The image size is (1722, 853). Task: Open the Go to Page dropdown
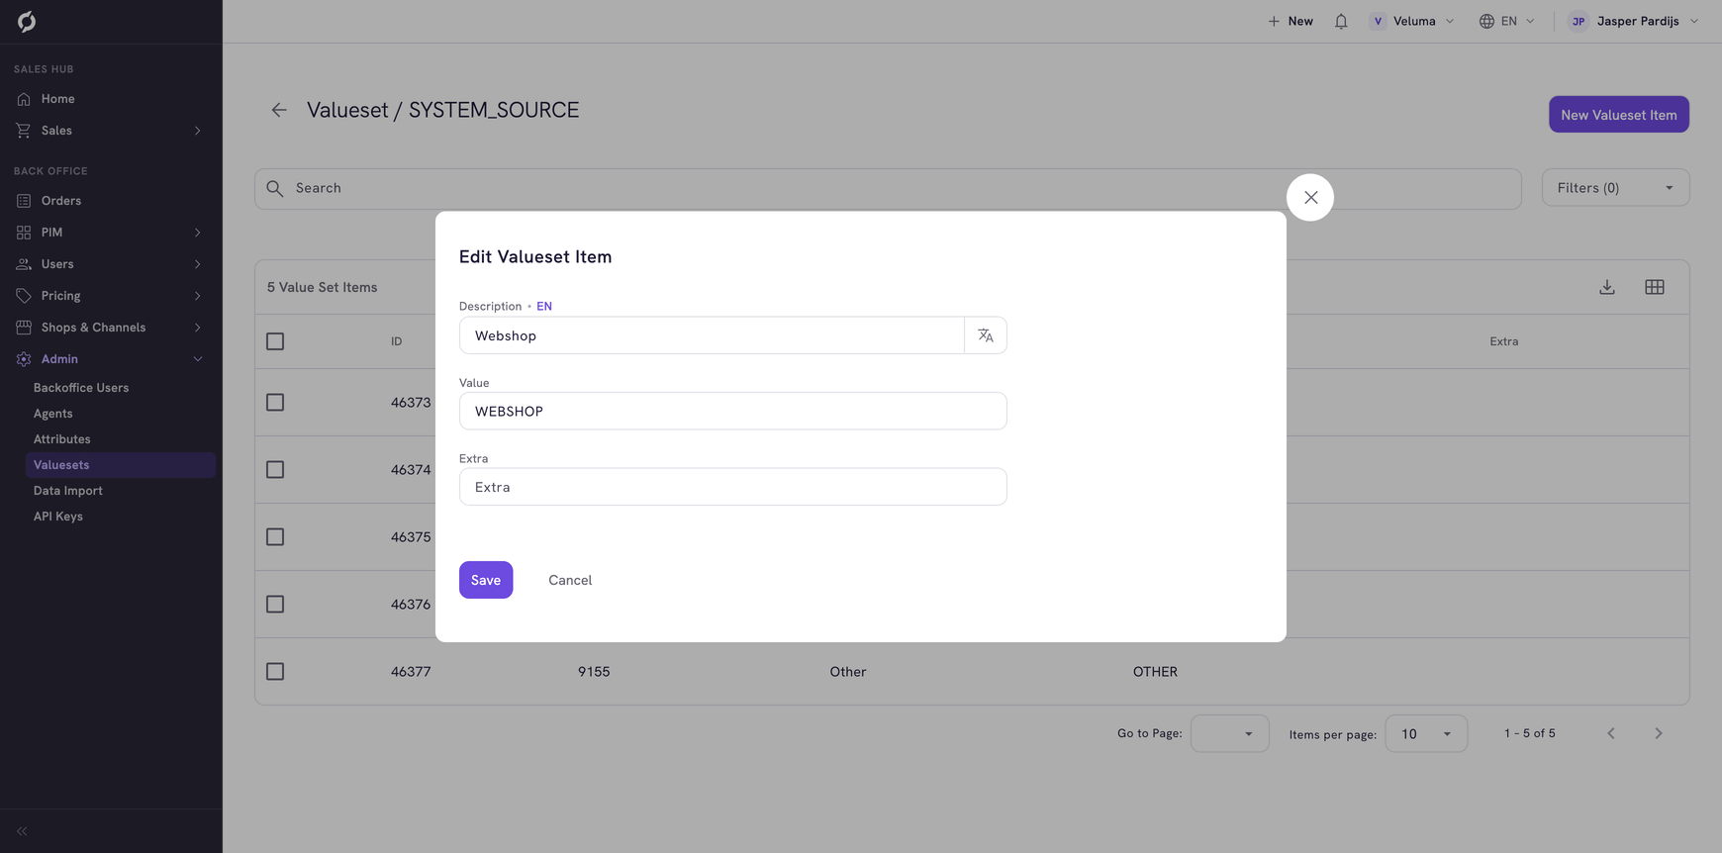(1229, 733)
